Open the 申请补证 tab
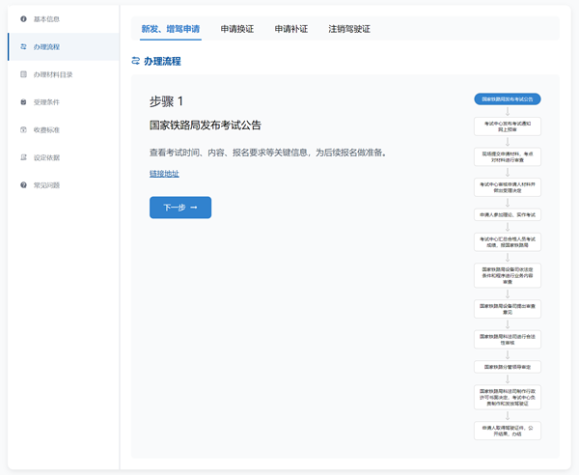 [291, 29]
